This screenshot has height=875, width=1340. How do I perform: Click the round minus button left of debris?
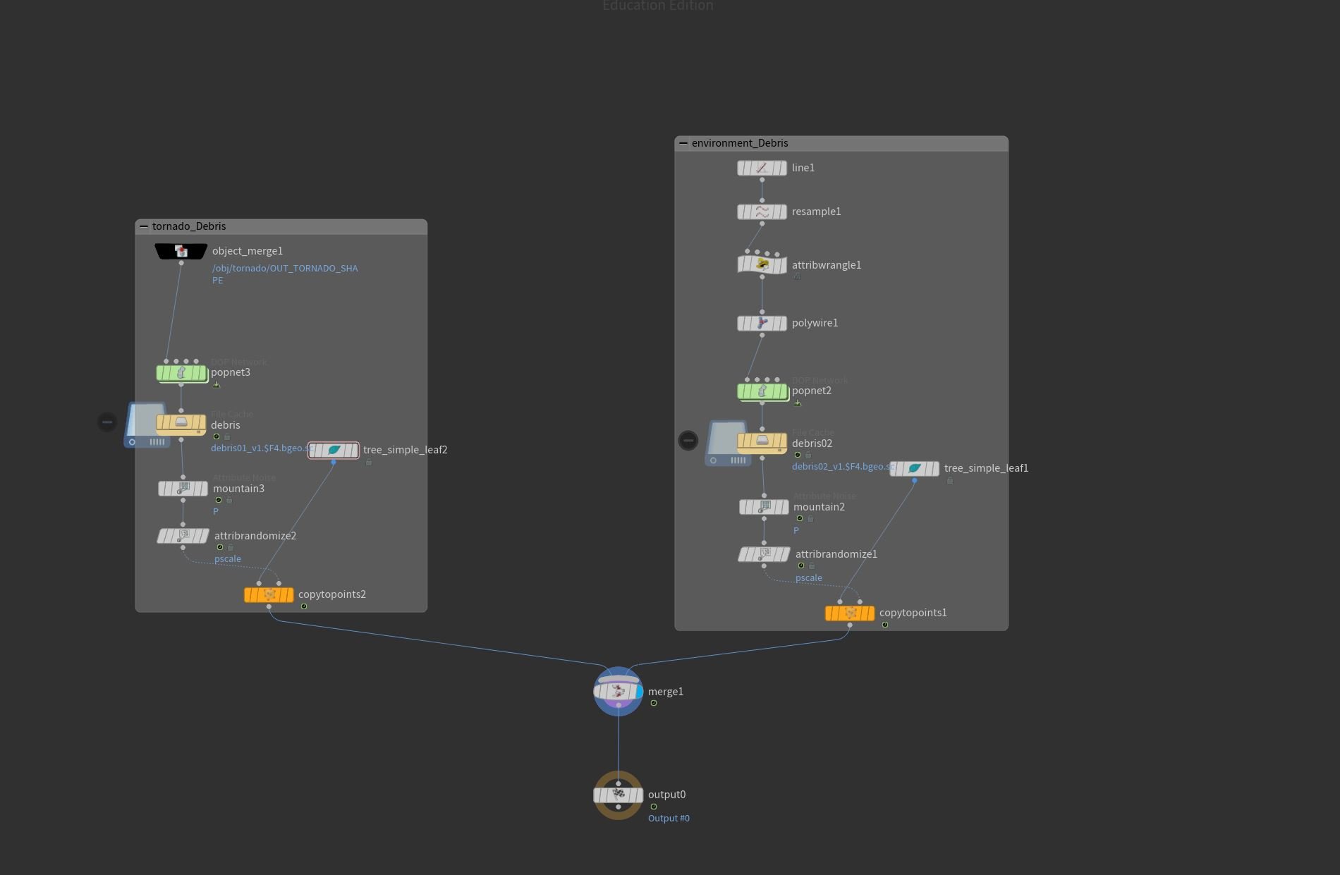pos(107,422)
